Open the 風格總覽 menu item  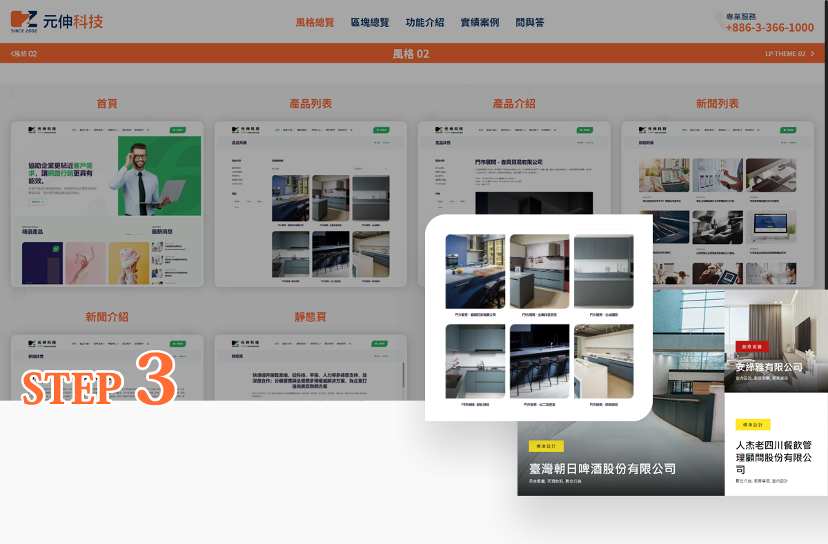click(x=315, y=23)
